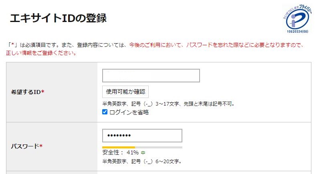Select the パスワード field label

pos(25,146)
